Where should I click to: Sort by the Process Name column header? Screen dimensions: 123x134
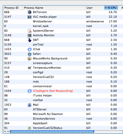[x=54, y=8]
